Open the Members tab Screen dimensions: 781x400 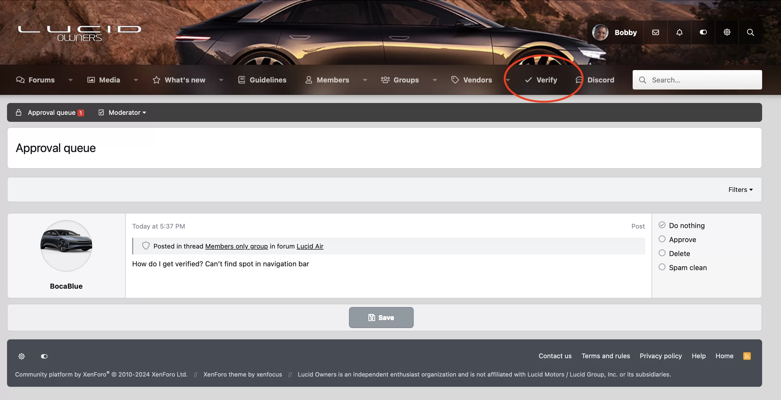pyautogui.click(x=327, y=80)
